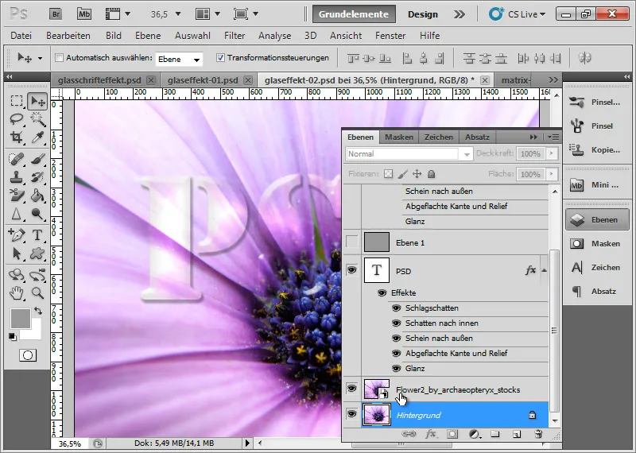The width and height of the screenshot is (636, 453).
Task: Launch Mini Bridge from top bar
Action: 84,14
